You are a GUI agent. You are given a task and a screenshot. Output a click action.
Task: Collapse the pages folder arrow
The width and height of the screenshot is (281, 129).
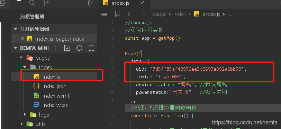21,58
